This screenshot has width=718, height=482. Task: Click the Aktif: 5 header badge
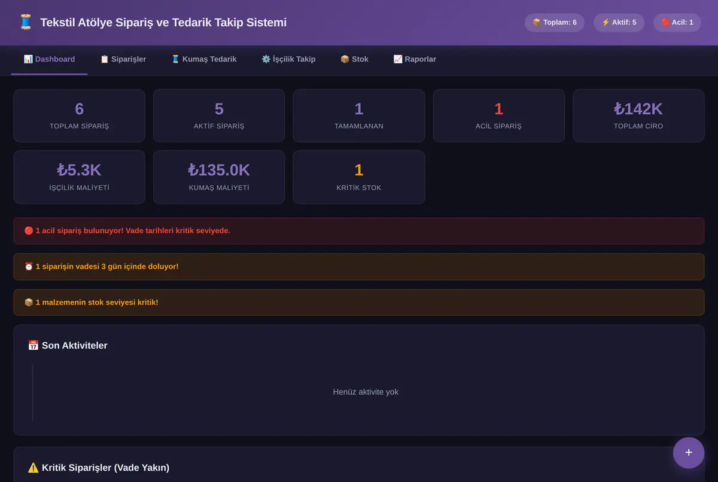pyautogui.click(x=619, y=23)
